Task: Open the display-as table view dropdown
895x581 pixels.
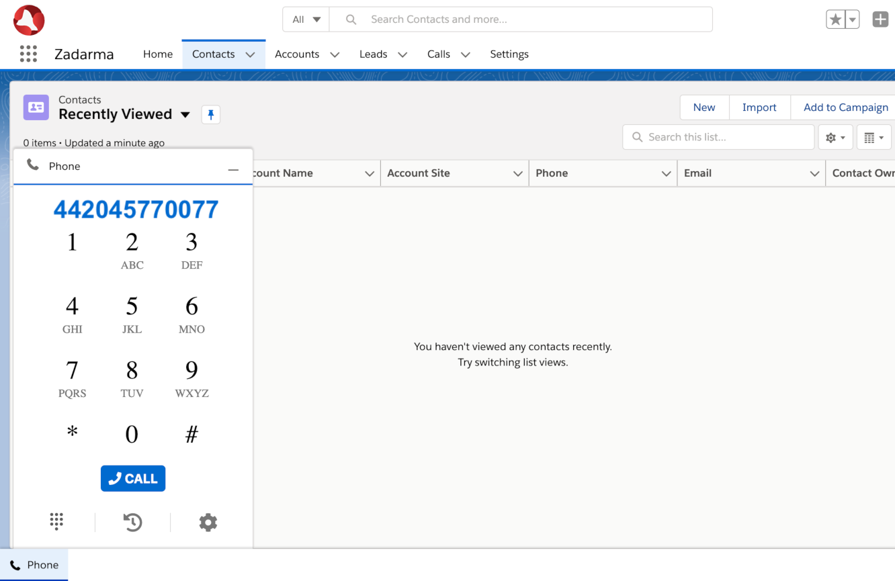Action: click(873, 137)
